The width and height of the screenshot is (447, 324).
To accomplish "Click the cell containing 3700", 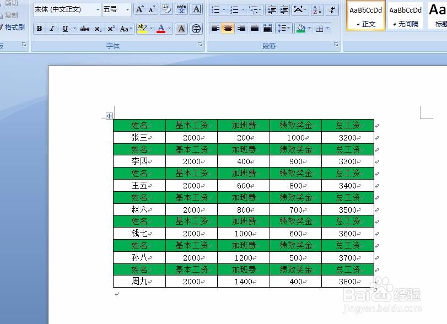I will point(348,258).
